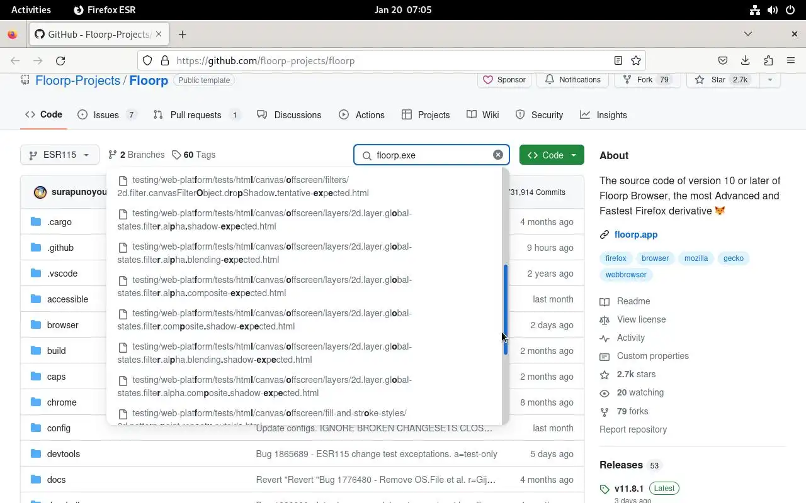Focus the go to file search field
The height and width of the screenshot is (503, 806).
(x=431, y=155)
